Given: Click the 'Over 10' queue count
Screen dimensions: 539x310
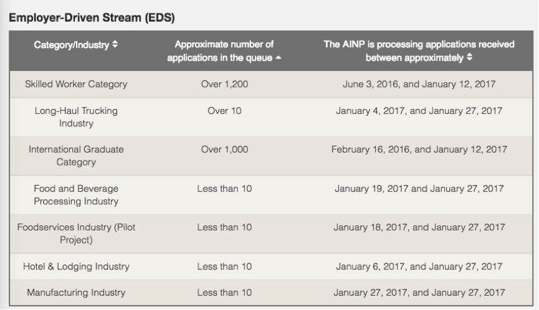Looking at the screenshot, I should coord(224,111).
